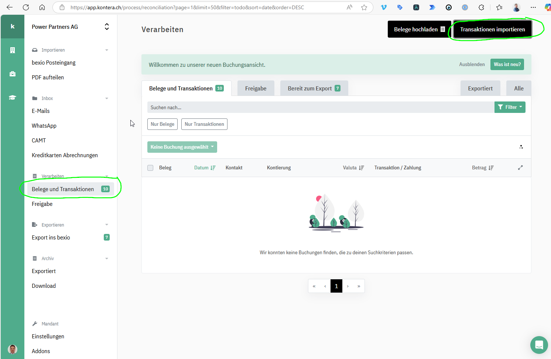Switch to Belege und Transaktionen tab
The image size is (551, 359).
[186, 88]
